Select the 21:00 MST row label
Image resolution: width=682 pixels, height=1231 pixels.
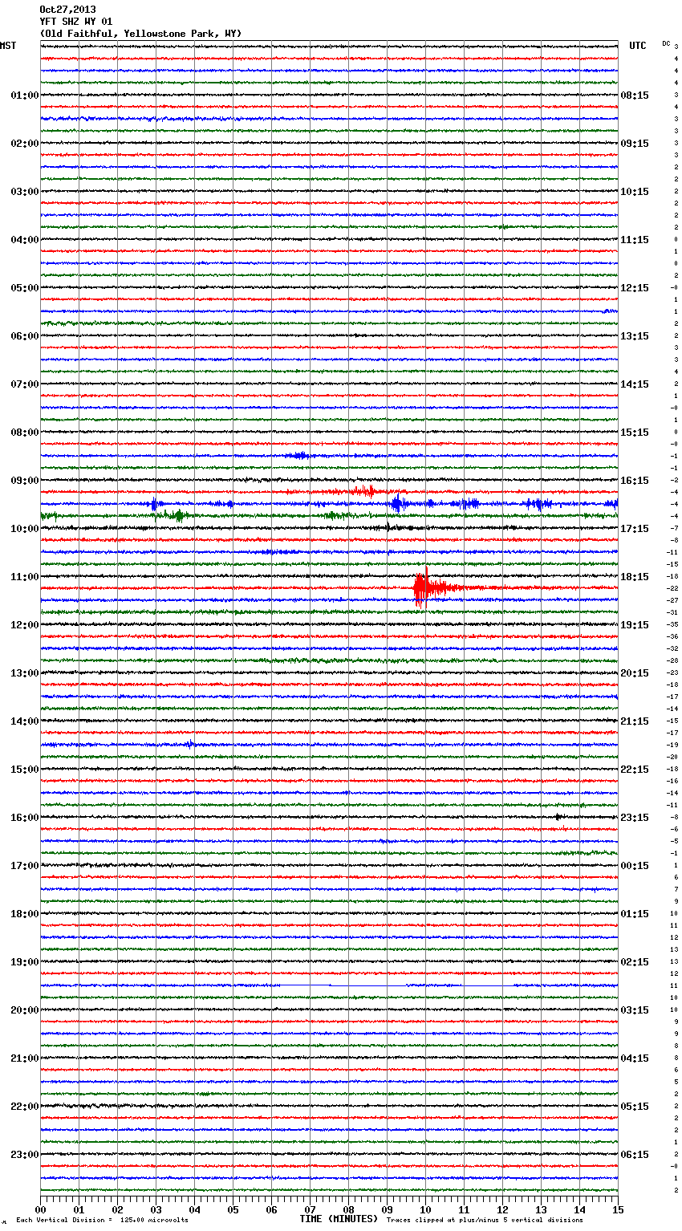pos(25,1058)
